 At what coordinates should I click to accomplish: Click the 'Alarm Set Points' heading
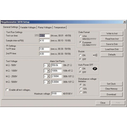pyautogui.click(x=57, y=61)
